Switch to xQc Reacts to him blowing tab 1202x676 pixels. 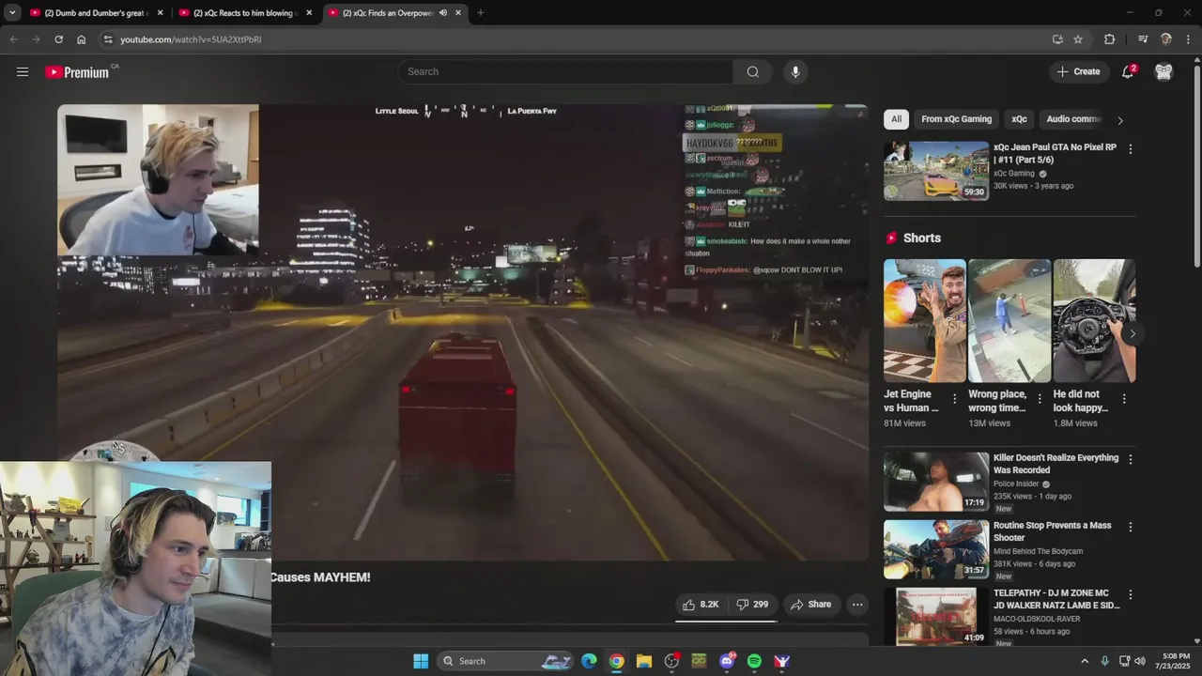(x=246, y=13)
